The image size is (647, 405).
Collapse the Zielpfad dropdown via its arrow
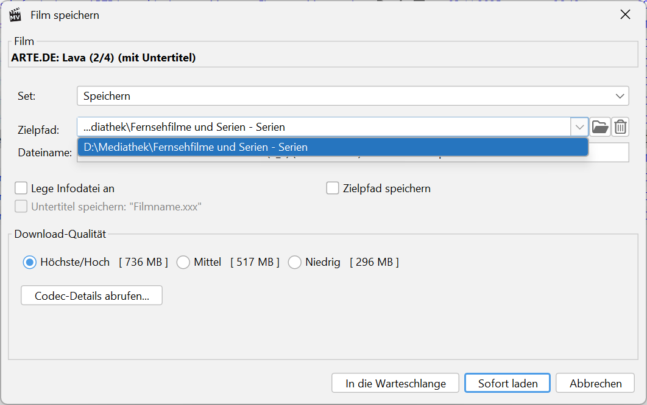(x=578, y=127)
